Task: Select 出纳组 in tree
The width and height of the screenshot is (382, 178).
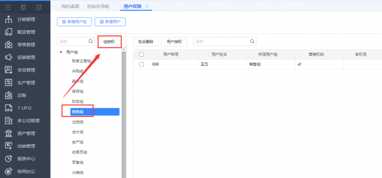Action: coord(78,122)
